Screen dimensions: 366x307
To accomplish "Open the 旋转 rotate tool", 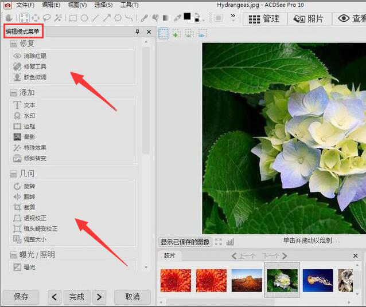I will click(x=24, y=186).
